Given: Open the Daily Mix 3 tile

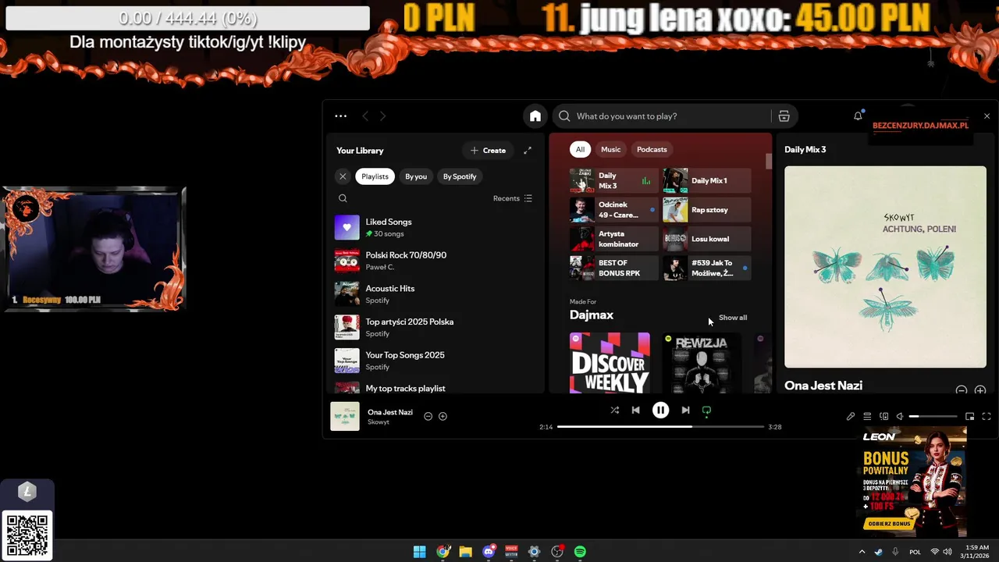Looking at the screenshot, I should point(614,180).
